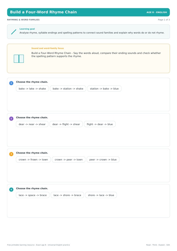Choose the dear -> flight -> shear option
Viewport: 177px width, 251px height.
[66, 124]
